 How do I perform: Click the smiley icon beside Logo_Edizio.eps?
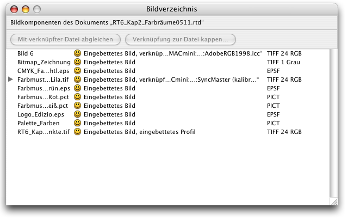78,114
